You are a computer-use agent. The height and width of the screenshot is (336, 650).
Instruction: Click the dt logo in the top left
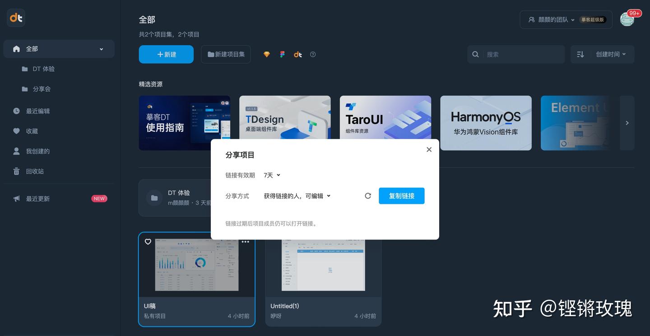point(16,18)
